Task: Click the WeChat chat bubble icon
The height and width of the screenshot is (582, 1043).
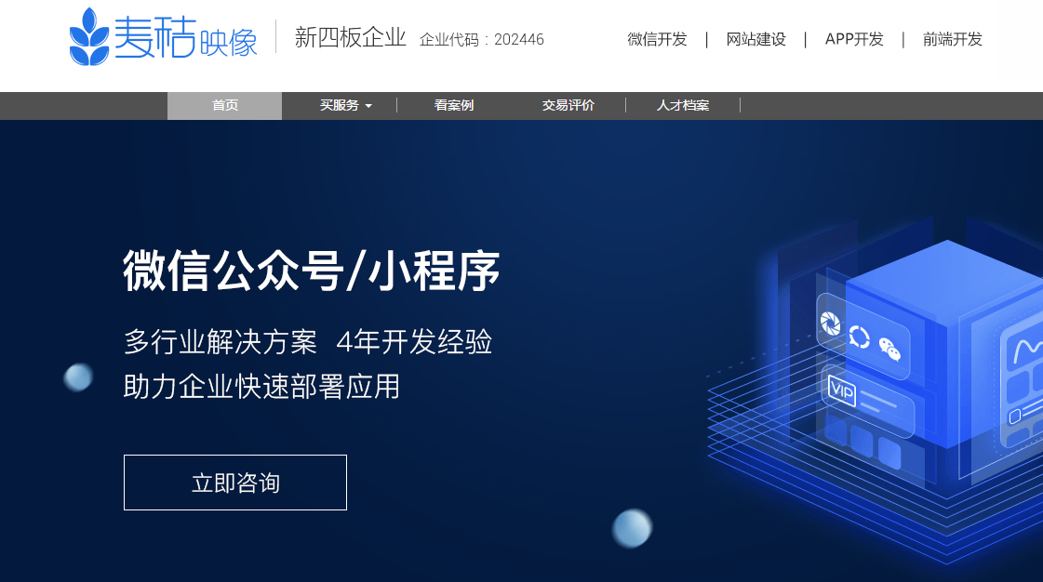Action: coord(889,349)
